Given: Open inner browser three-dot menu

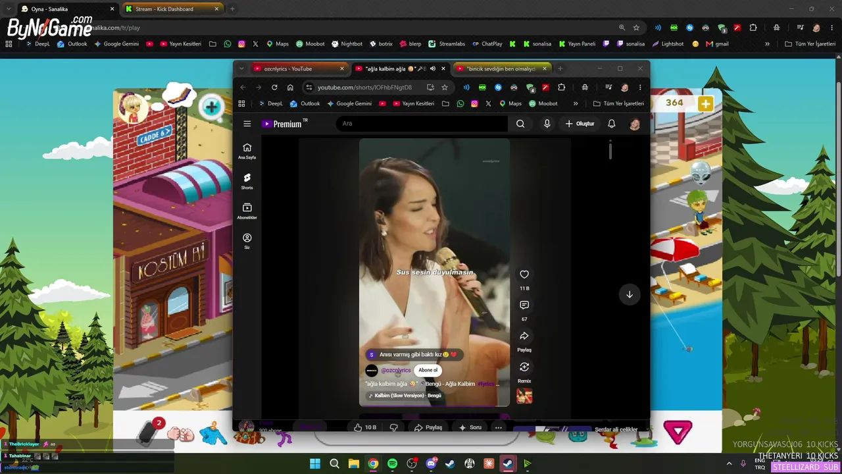Looking at the screenshot, I should [x=640, y=87].
